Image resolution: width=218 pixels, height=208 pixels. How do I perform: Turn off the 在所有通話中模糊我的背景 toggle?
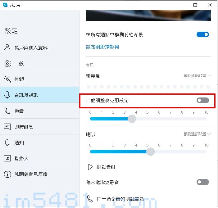(x=203, y=34)
